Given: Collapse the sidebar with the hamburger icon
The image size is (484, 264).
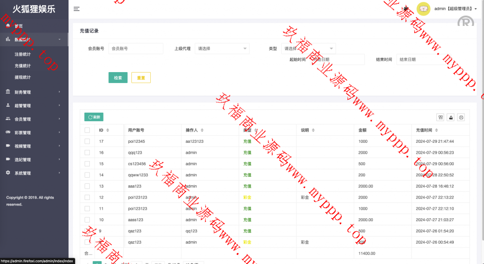Looking at the screenshot, I should click(77, 8).
